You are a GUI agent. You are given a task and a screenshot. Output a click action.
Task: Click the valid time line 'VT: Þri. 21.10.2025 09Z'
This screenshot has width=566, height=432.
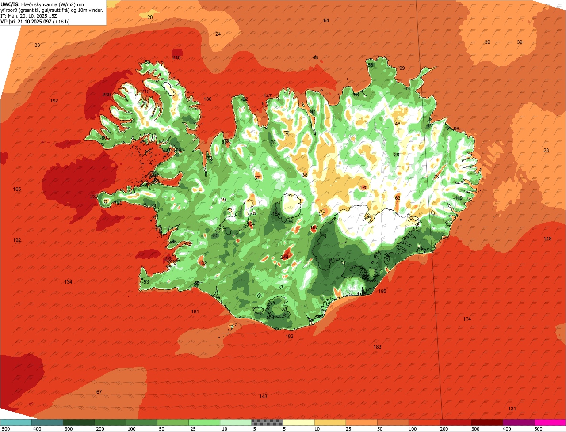pos(27,21)
